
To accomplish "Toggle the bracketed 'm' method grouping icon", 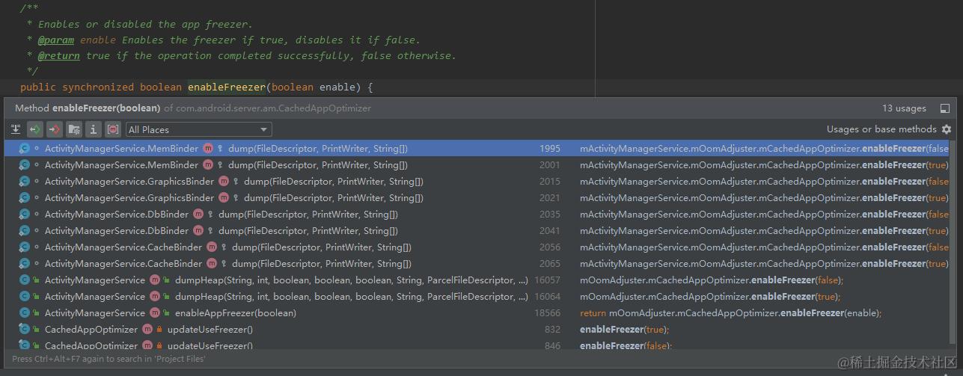I will click(113, 129).
